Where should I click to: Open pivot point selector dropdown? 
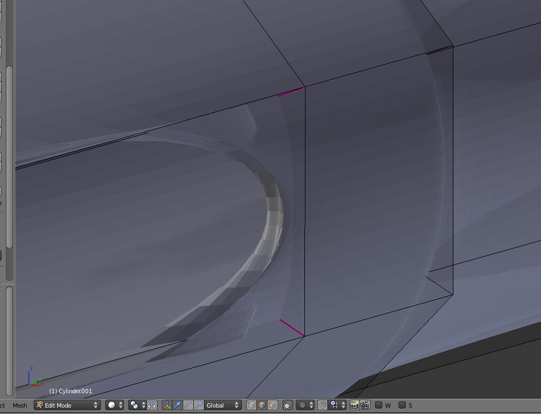pos(137,405)
